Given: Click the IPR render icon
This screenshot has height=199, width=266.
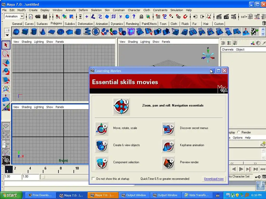Looking at the screenshot, I should [226, 17].
